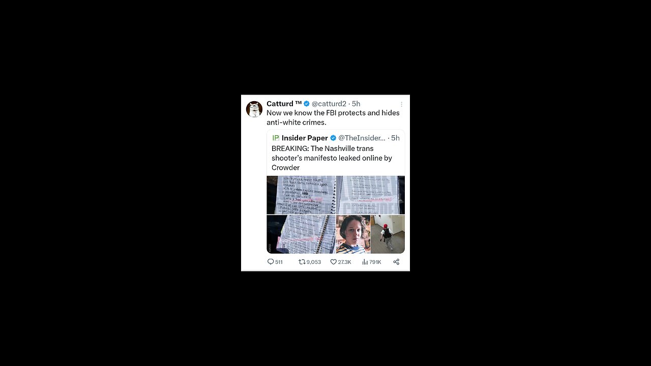Open the @catturd2 handle link

pos(329,104)
